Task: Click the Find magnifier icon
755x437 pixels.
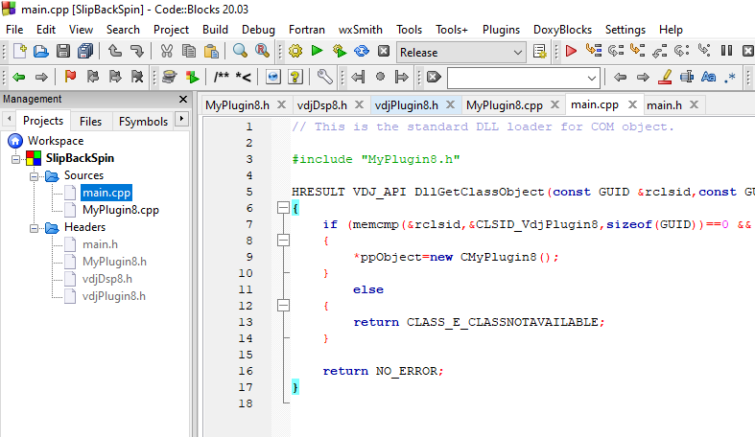Action: (x=241, y=51)
